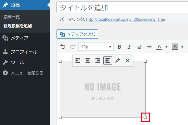Screen dimensions: 188x125
Task: Apply strikethrough formatting
Action: pos(149,47)
